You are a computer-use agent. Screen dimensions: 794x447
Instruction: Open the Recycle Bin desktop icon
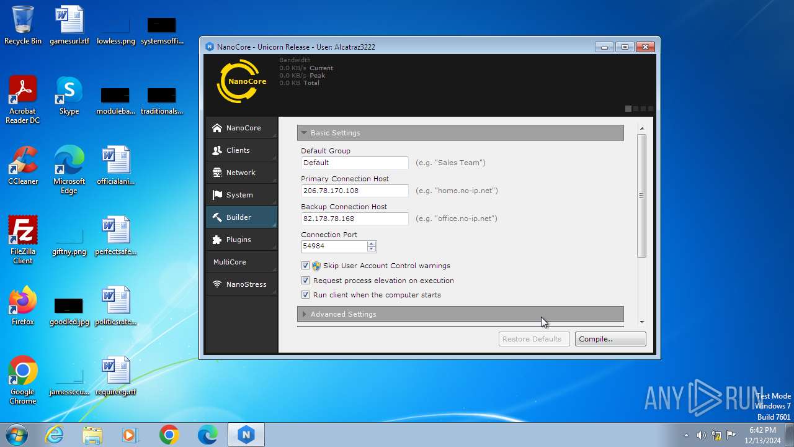pos(23,25)
